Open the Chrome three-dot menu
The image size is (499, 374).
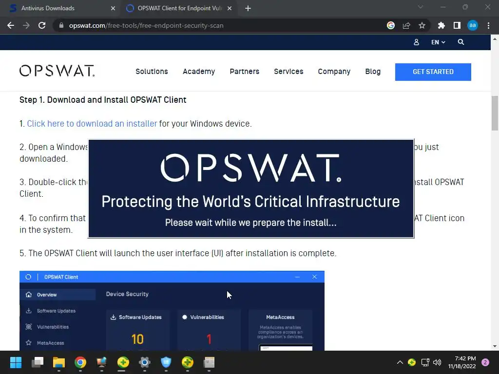pyautogui.click(x=488, y=25)
